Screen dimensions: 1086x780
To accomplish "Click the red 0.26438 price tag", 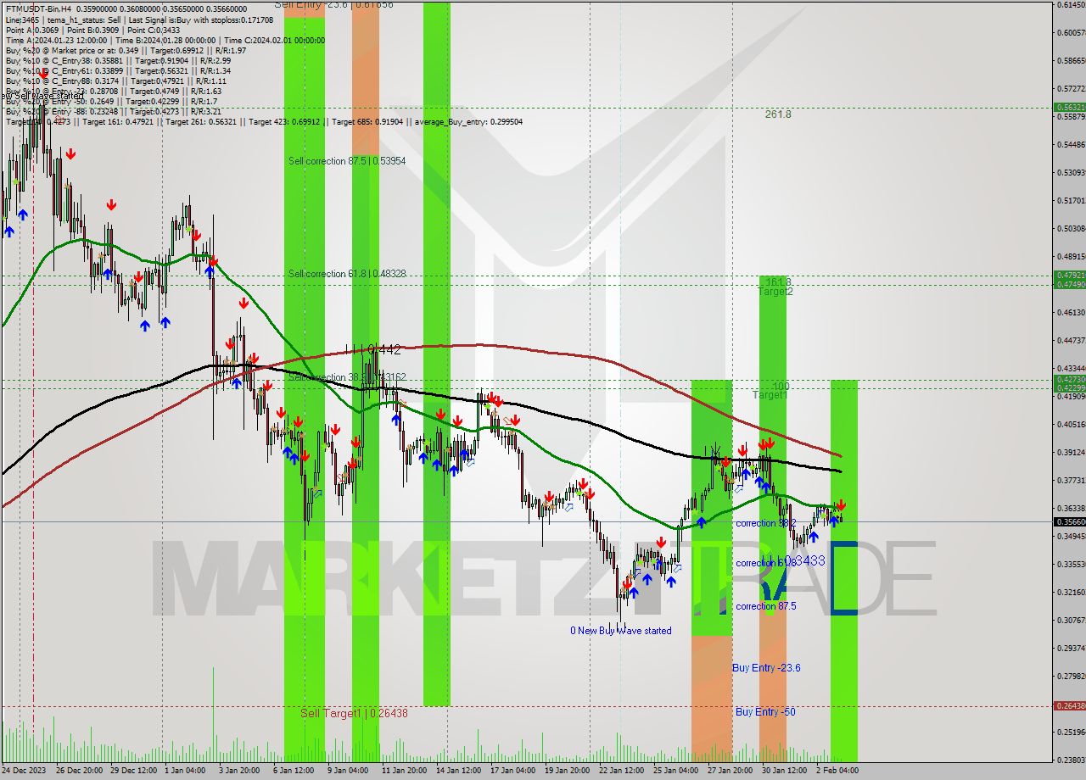I will 1069,705.
